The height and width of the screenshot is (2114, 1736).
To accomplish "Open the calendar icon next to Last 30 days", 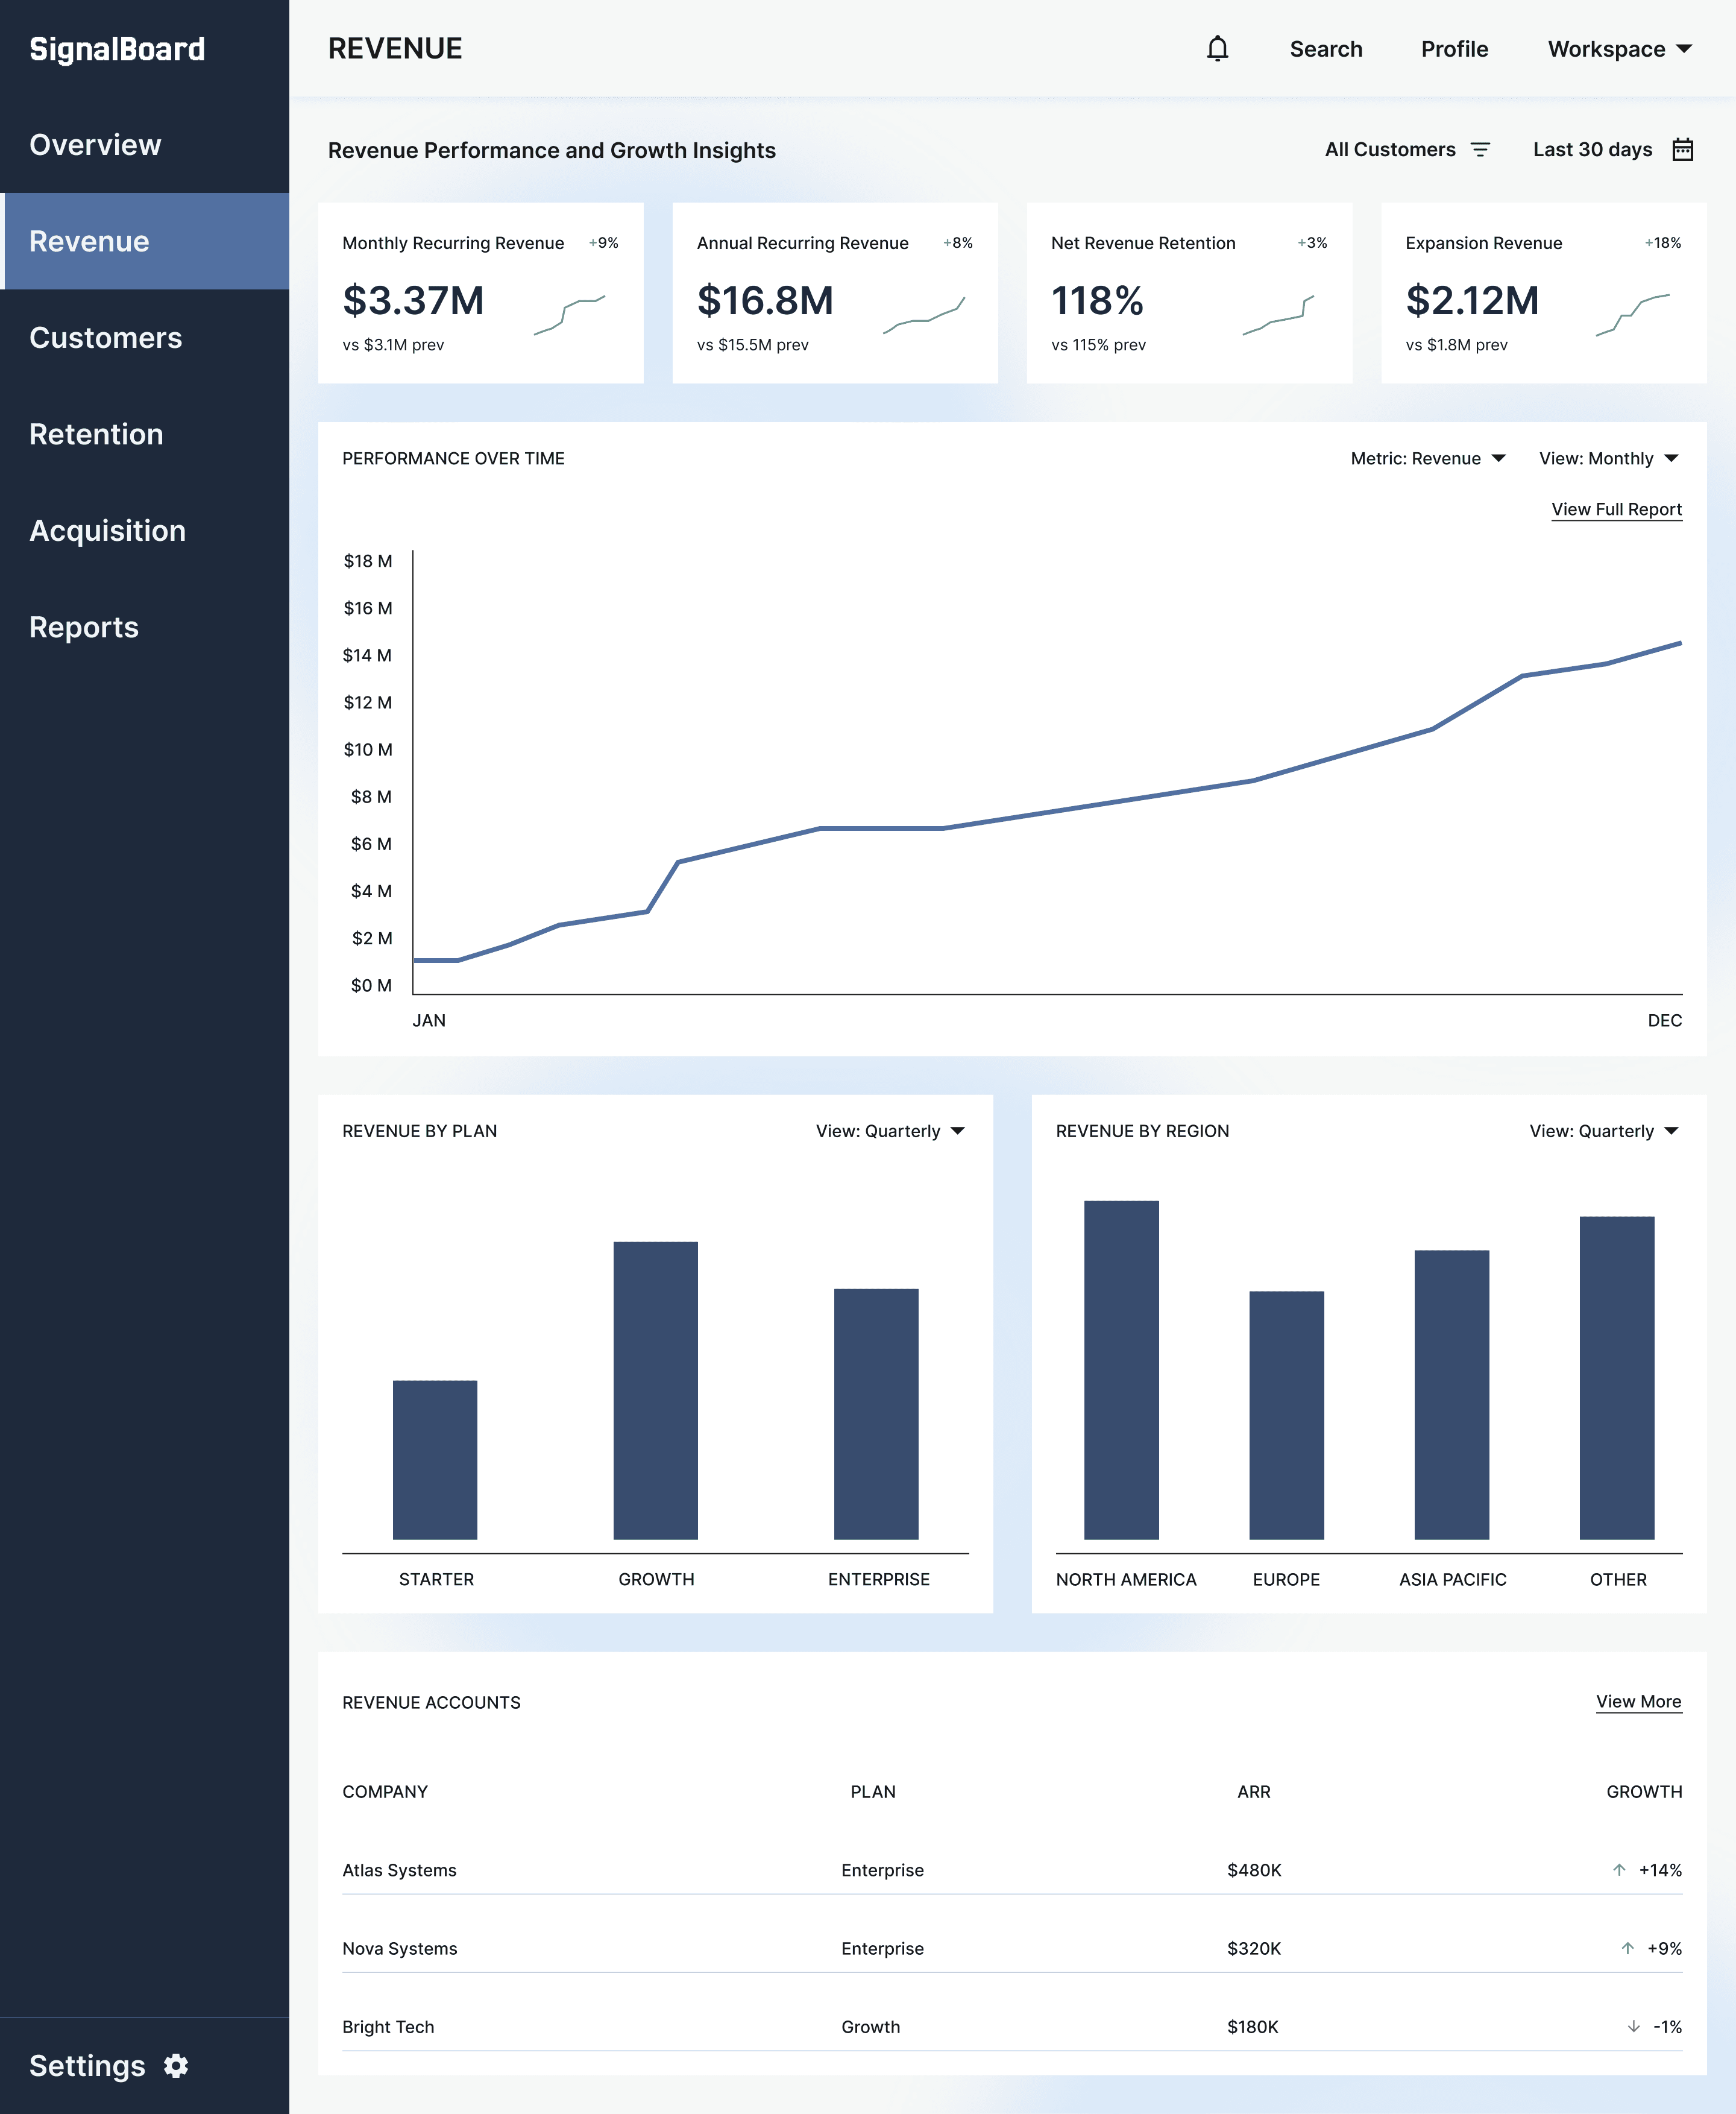I will point(1682,150).
